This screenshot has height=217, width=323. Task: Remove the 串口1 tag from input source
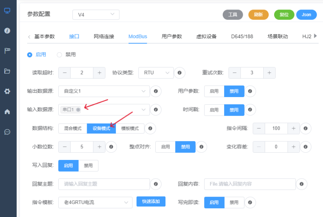78,109
